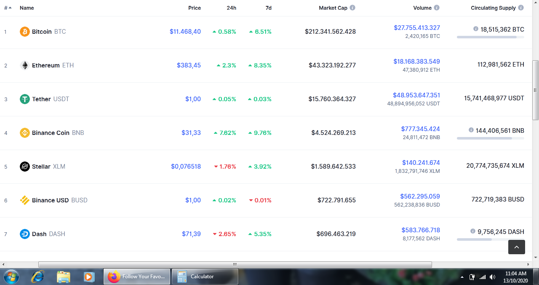Click the Binance USD logo icon
Image resolution: width=539 pixels, height=285 pixels.
(x=25, y=200)
